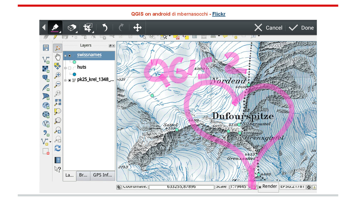Collapse the huts layer tree node

pos(65,68)
